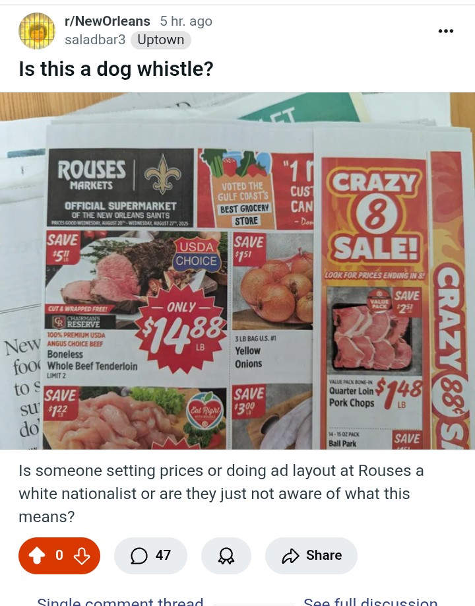
Task: Click the post body text about Rouses
Action: click(x=221, y=494)
